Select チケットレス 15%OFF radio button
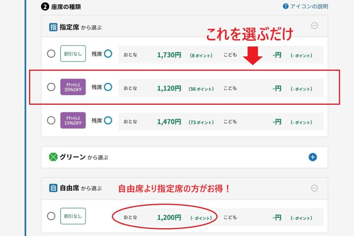354x236 pixels. pyautogui.click(x=51, y=120)
